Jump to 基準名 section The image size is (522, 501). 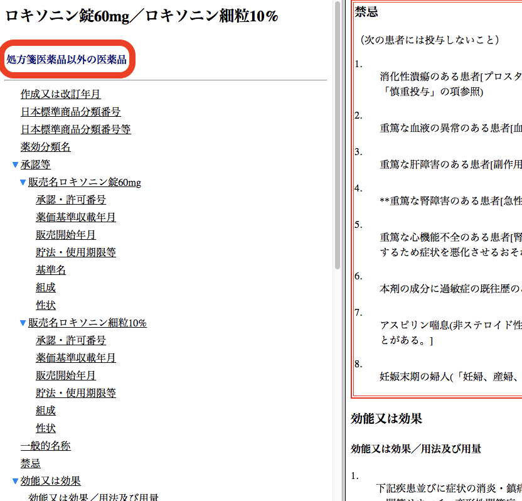[51, 270]
